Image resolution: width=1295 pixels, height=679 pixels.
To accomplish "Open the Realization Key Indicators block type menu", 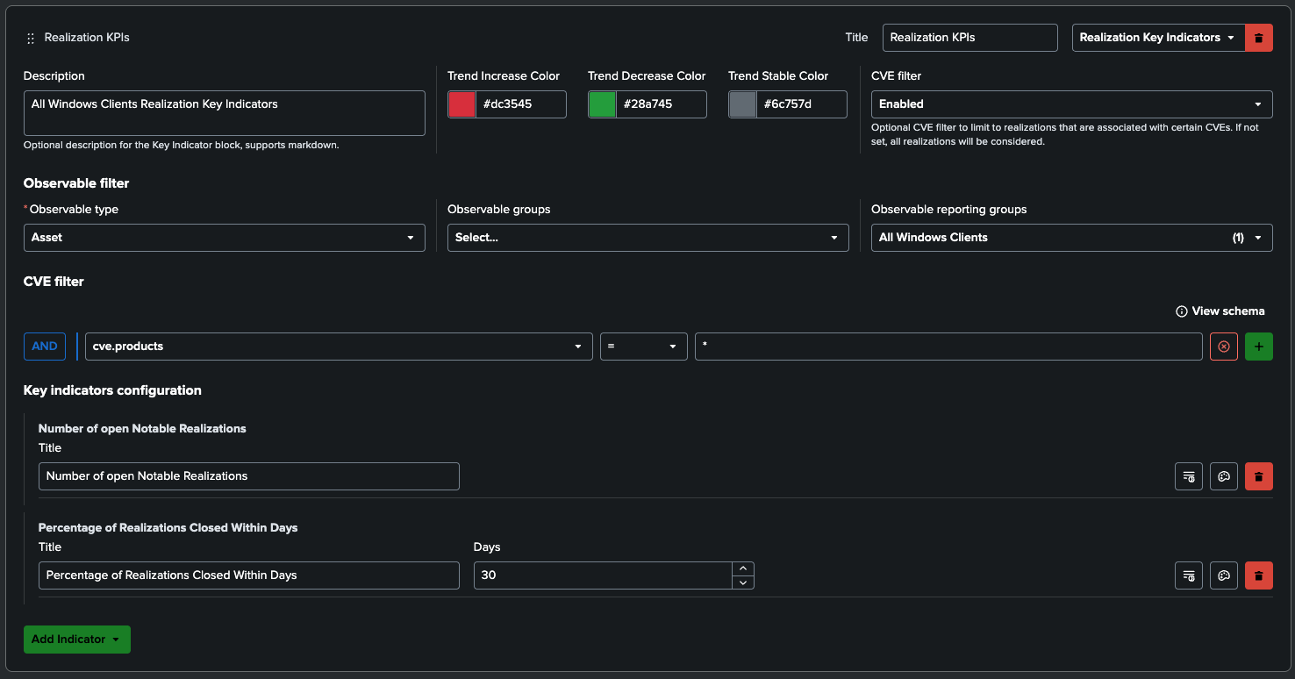I will [1158, 38].
